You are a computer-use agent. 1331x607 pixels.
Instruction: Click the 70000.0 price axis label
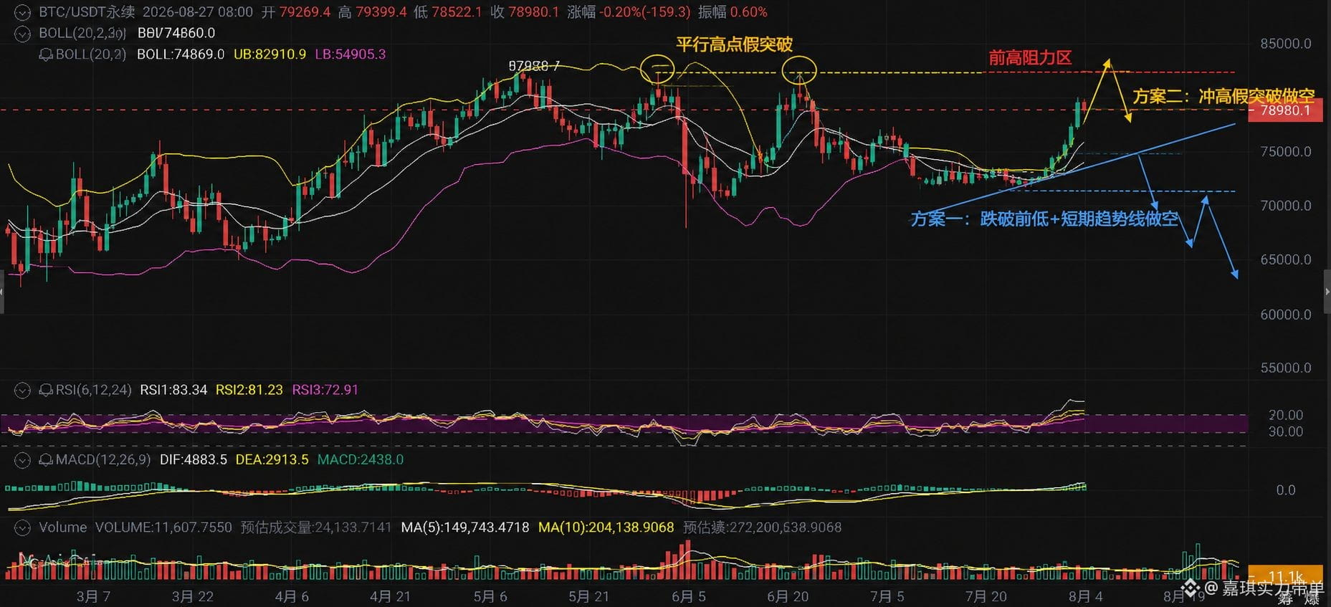(x=1286, y=206)
